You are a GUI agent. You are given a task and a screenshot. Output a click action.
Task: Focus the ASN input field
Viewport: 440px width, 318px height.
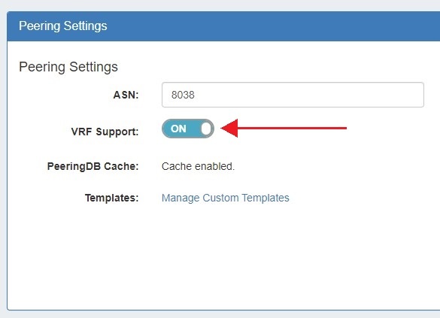pyautogui.click(x=293, y=95)
